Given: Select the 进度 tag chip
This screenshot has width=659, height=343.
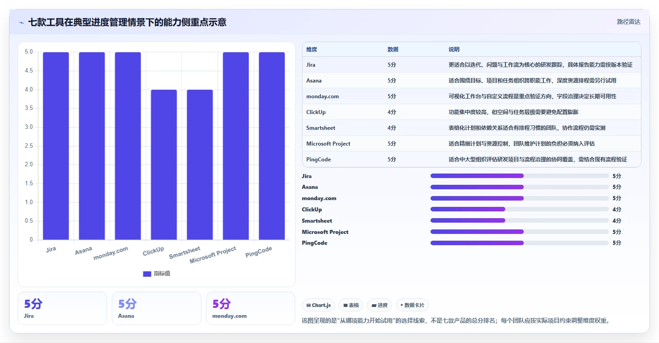Looking at the screenshot, I should coord(380,305).
